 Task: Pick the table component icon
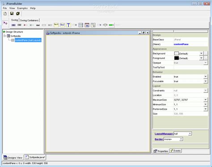tap(87, 25)
